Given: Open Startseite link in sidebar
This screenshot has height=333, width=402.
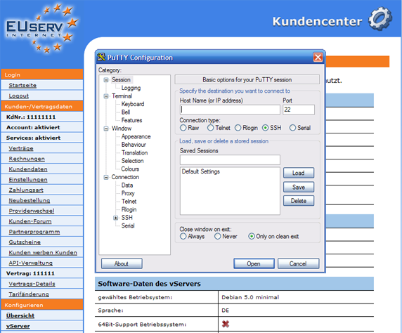Looking at the screenshot, I should pos(22,86).
